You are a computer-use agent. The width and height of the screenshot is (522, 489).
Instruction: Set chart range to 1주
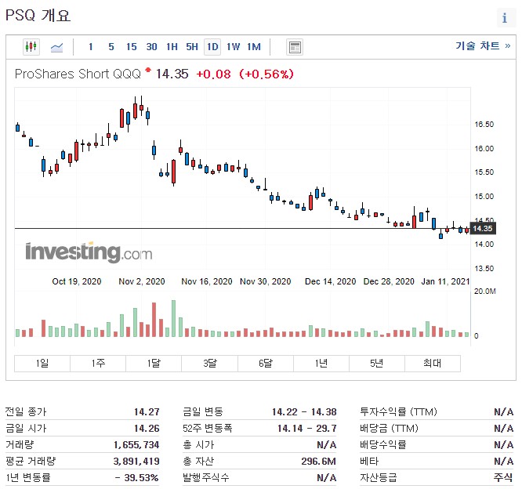click(x=98, y=363)
